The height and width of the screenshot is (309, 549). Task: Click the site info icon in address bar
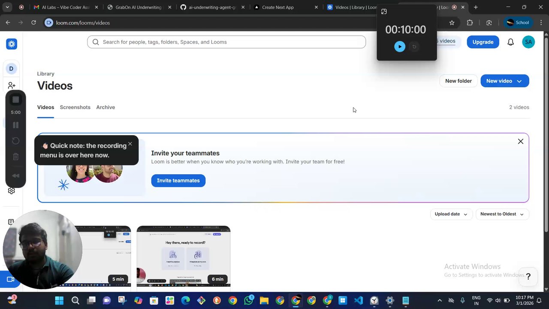[49, 23]
